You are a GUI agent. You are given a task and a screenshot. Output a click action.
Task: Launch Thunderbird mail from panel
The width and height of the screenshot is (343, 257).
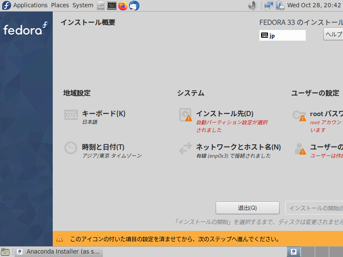click(134, 6)
